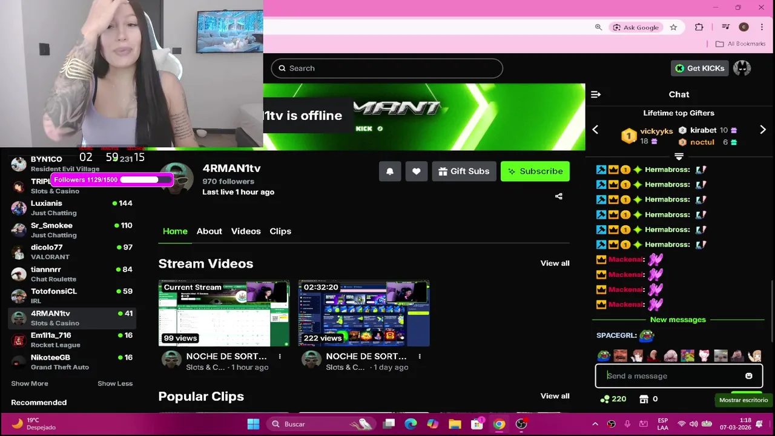Open the Windows Start menu
775x436 pixels.
coord(254,424)
